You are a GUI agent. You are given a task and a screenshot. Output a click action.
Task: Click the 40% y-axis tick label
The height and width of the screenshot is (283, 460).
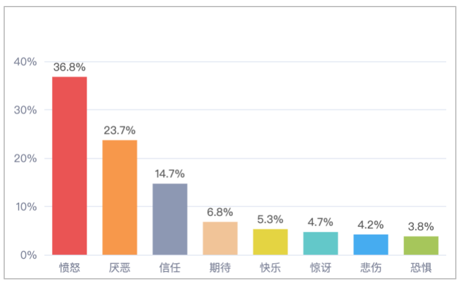[x=26, y=61]
